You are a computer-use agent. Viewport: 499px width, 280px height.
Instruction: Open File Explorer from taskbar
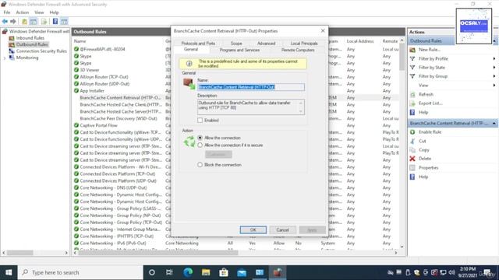(x=206, y=272)
